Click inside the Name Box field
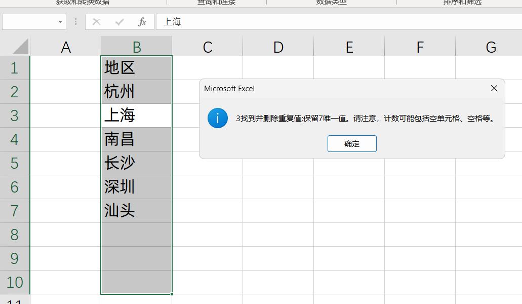 coord(30,22)
